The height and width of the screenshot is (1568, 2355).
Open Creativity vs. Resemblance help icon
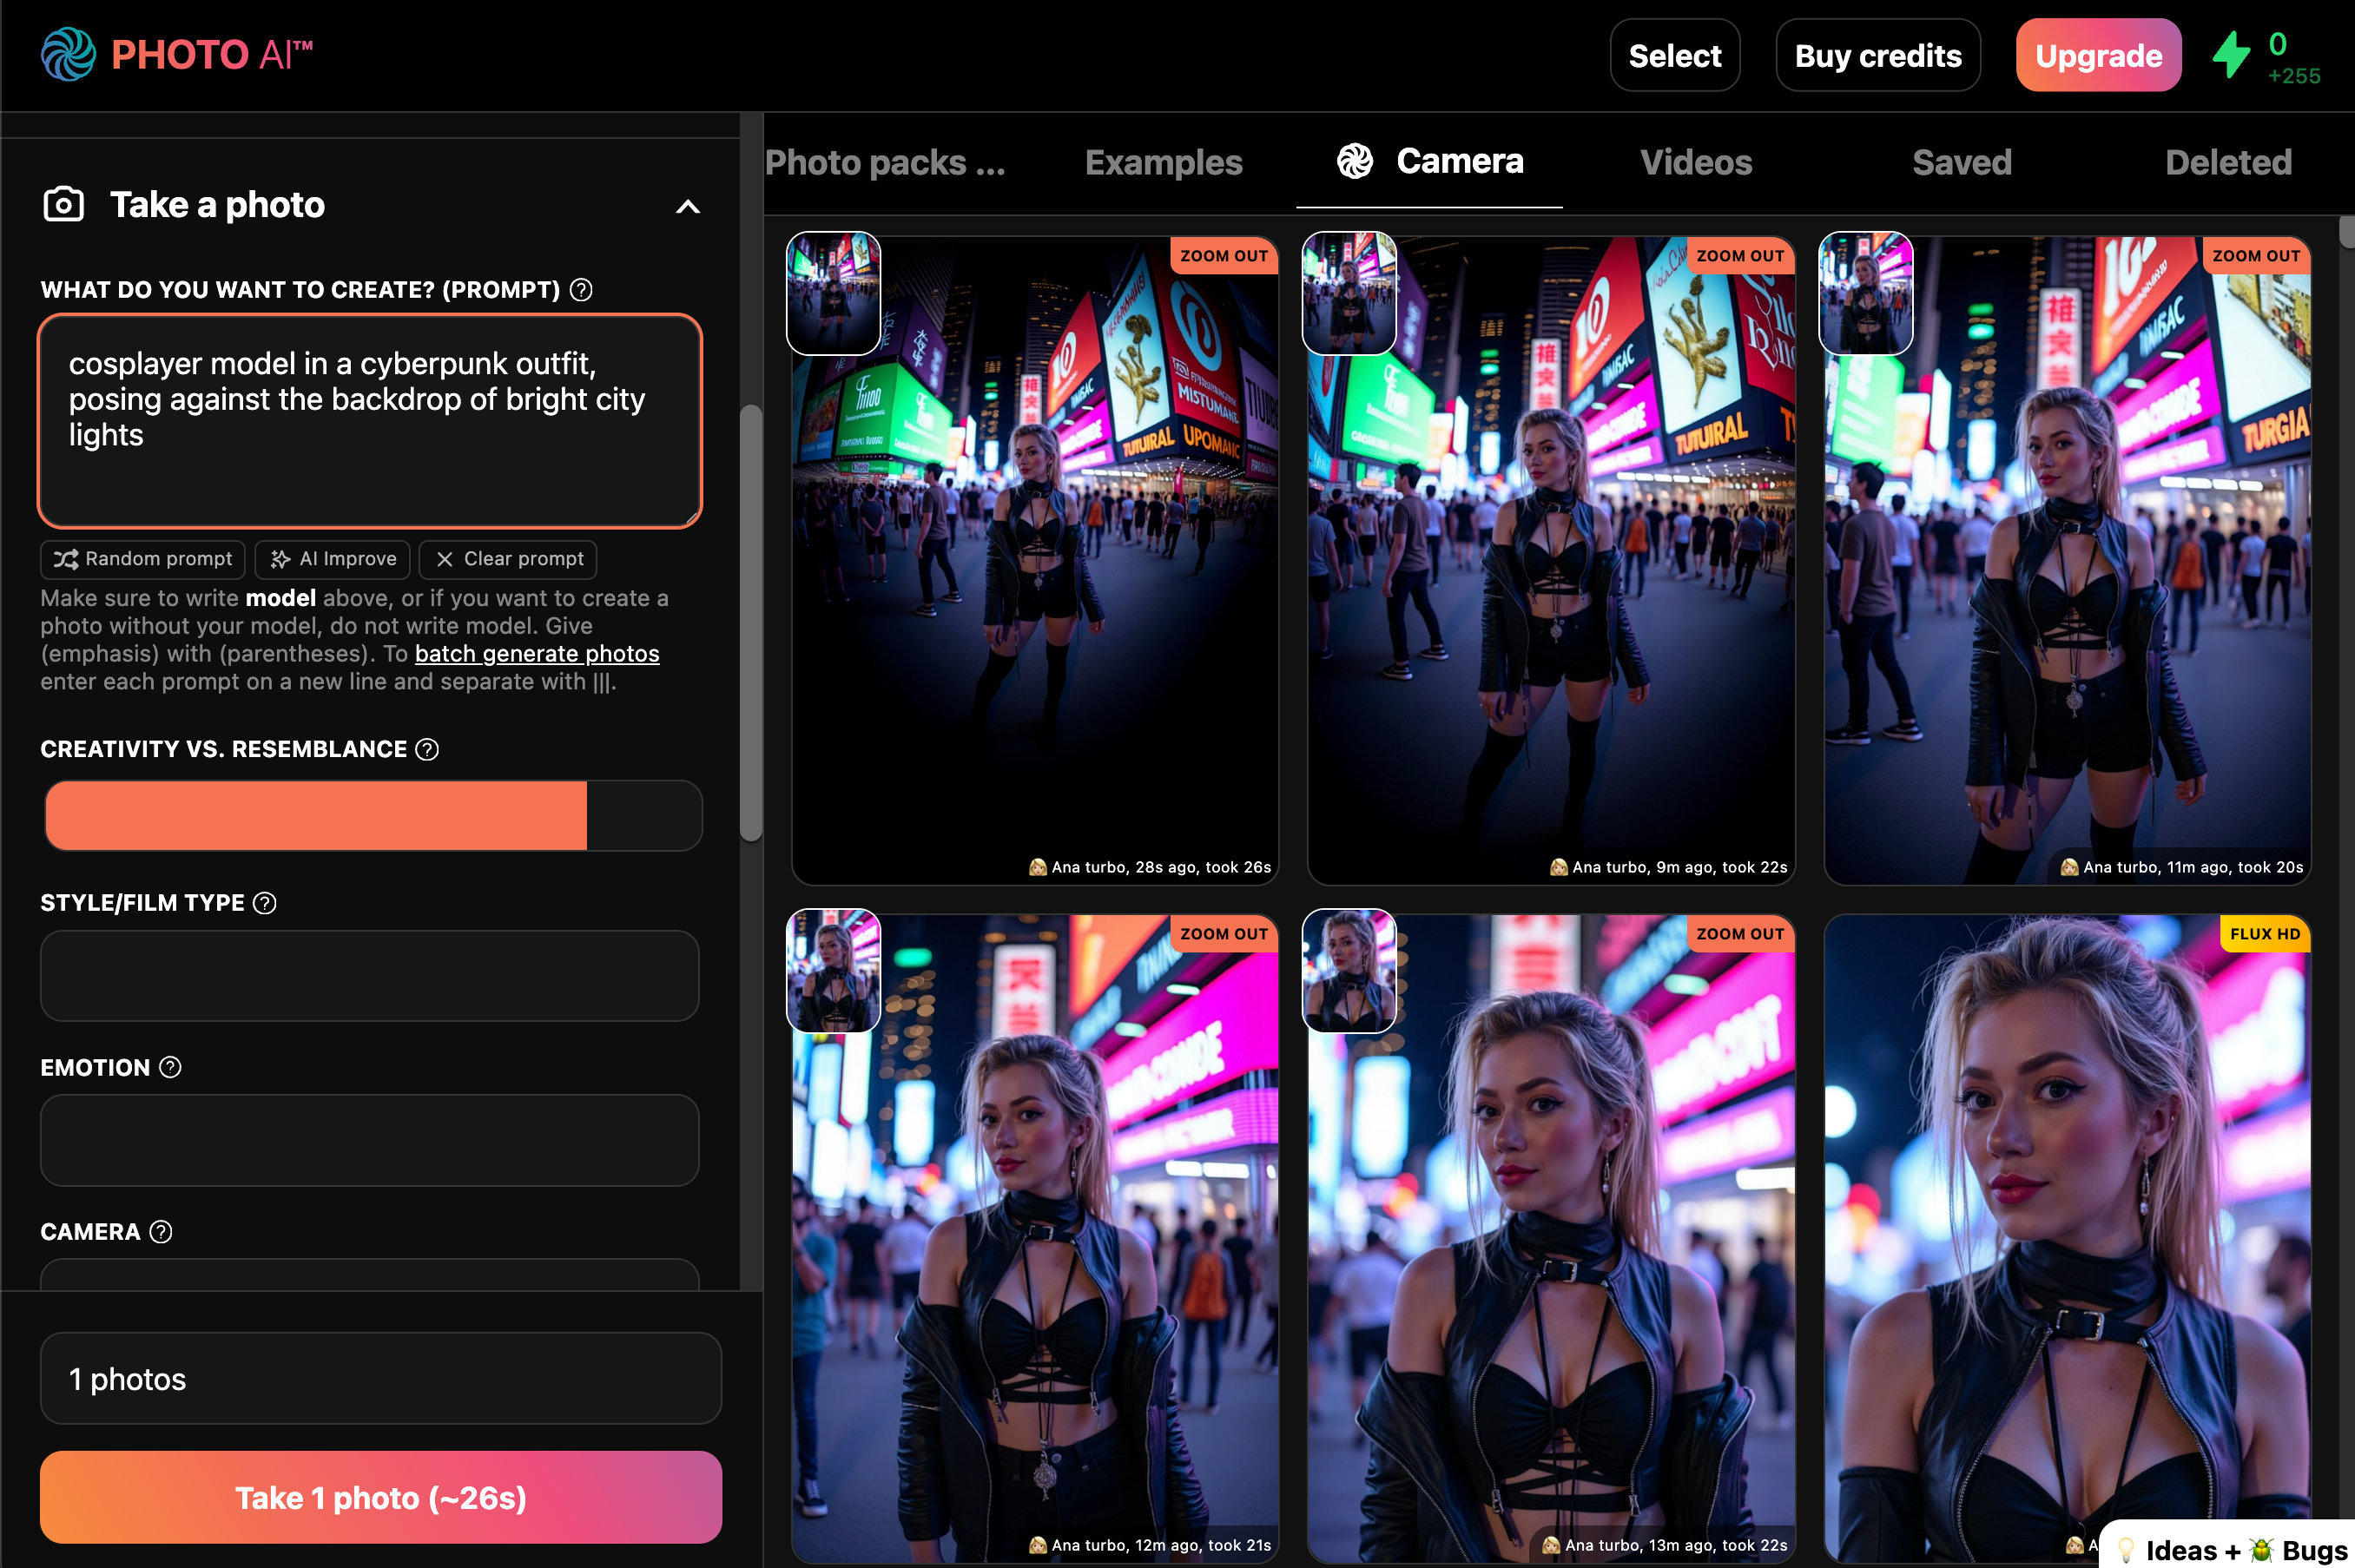[x=427, y=750]
